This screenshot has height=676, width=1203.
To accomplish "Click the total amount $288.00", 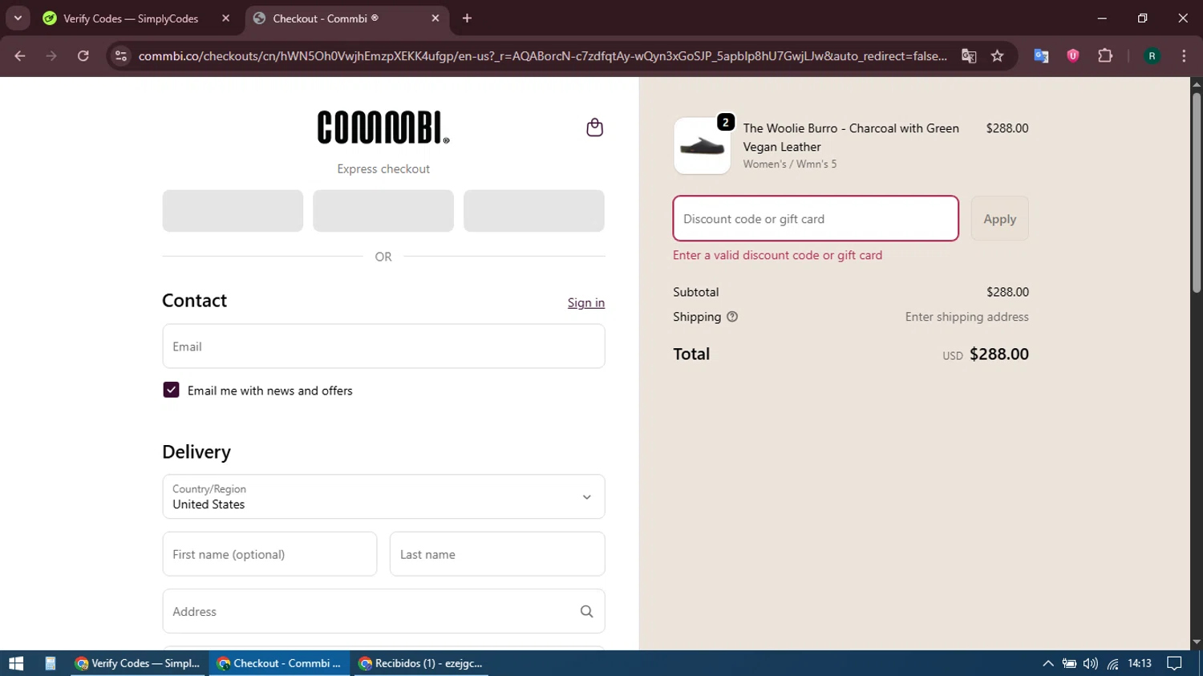I will point(999,354).
